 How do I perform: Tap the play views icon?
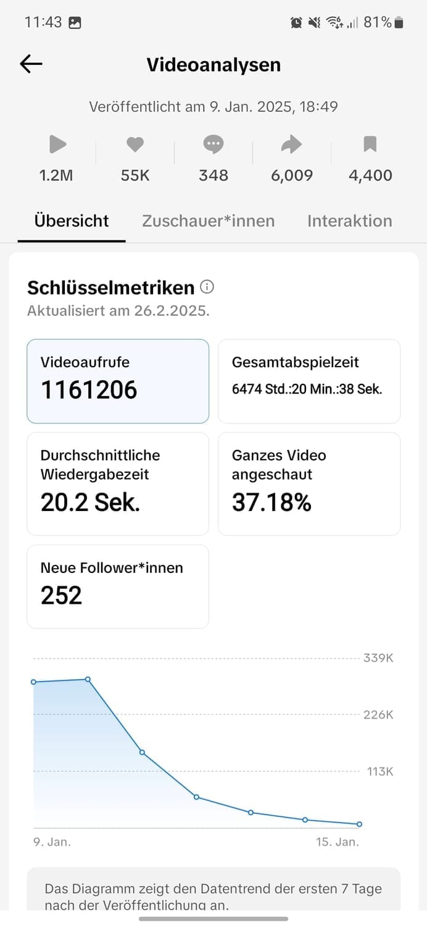57,145
